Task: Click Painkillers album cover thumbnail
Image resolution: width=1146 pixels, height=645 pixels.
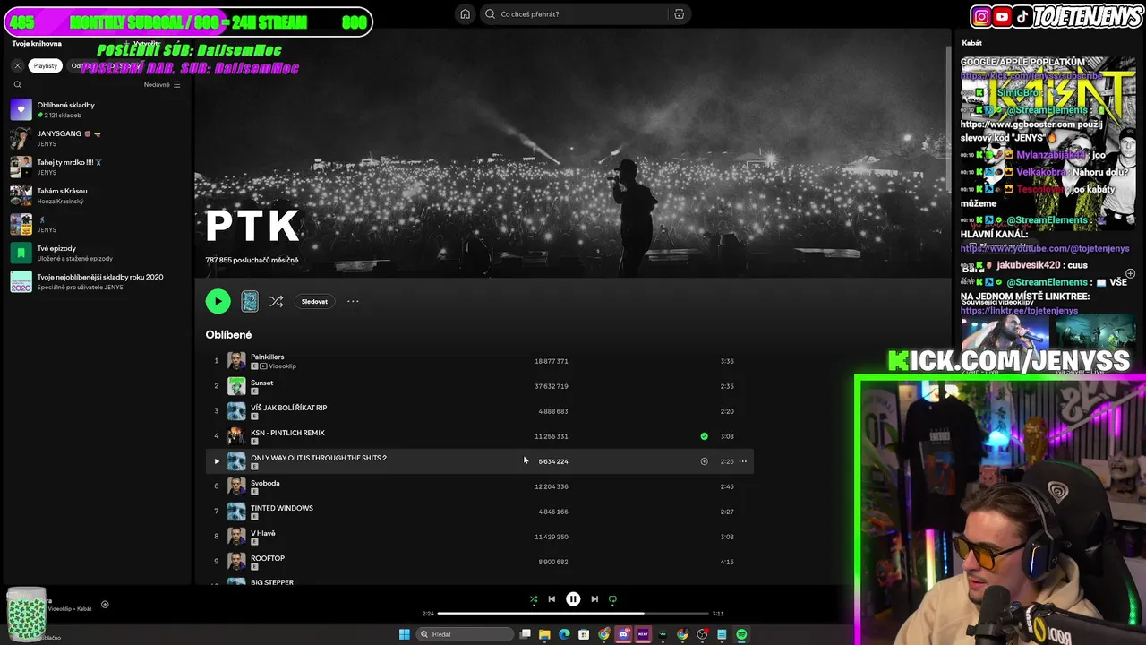Action: (x=236, y=361)
